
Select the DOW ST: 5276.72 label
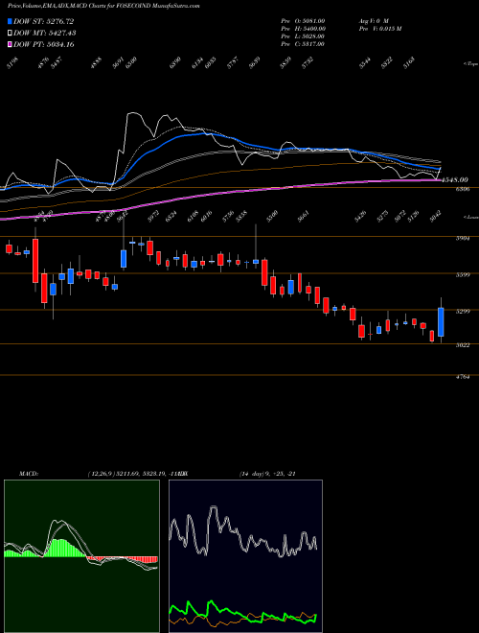tap(43, 21)
